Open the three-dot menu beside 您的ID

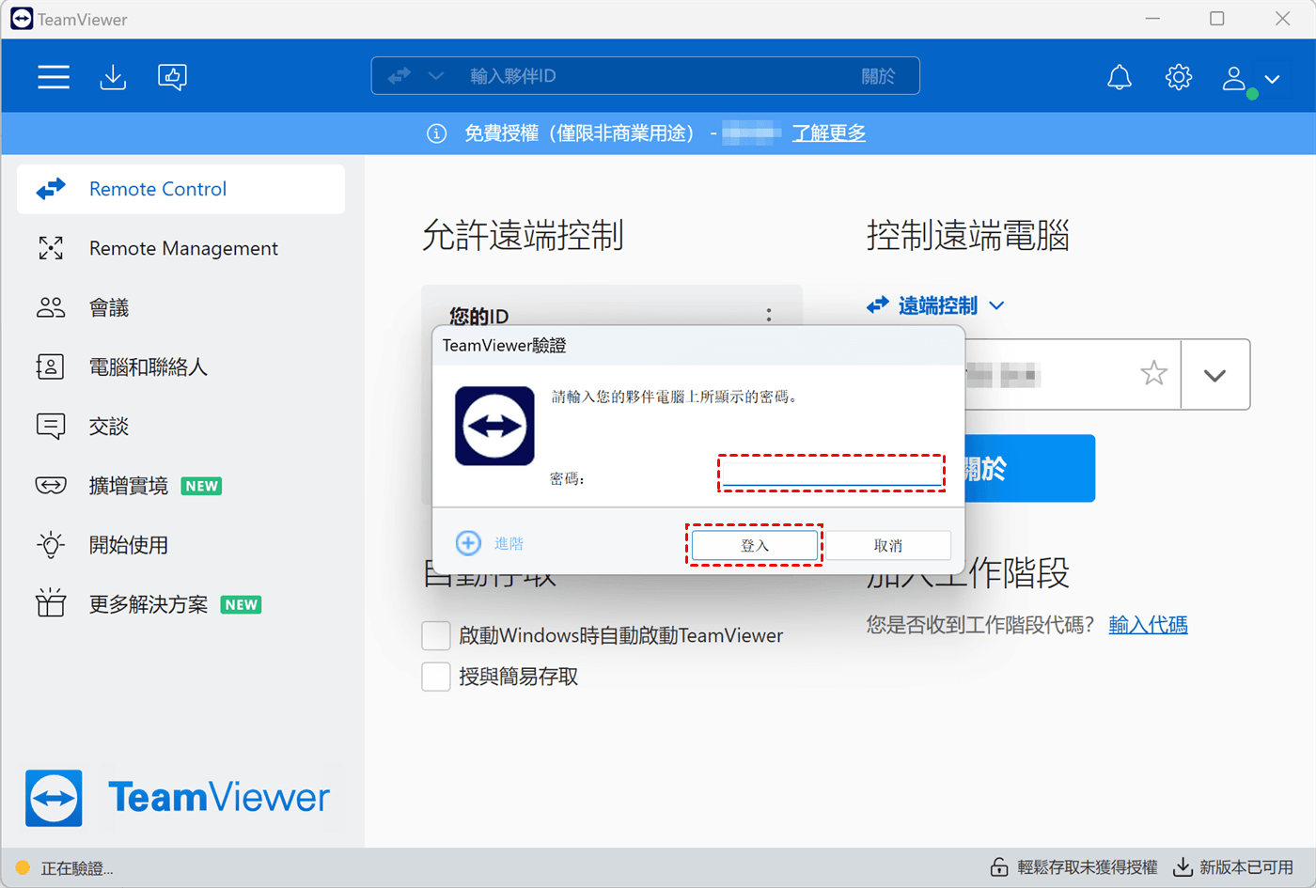(769, 315)
